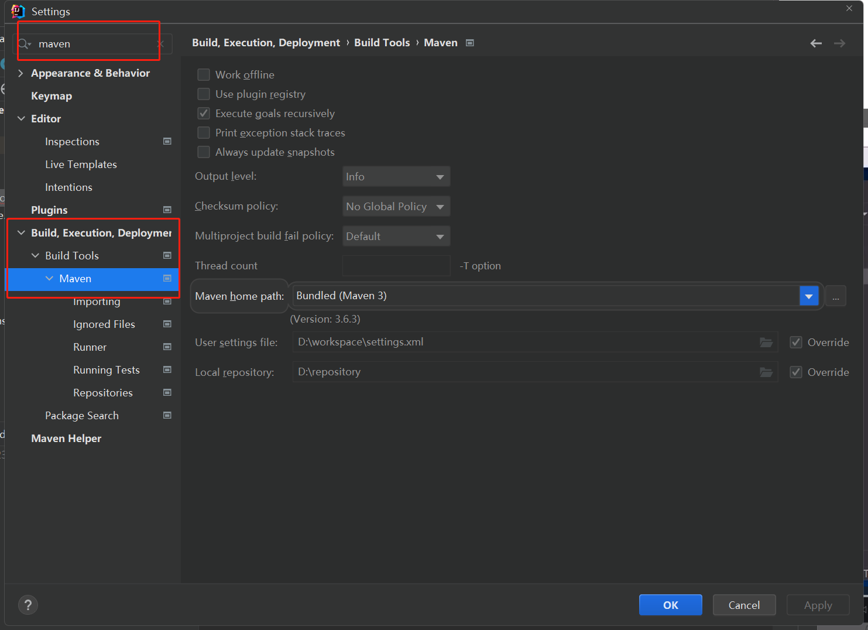The width and height of the screenshot is (868, 630).
Task: Click project-level icon next to Maven breadcrumb
Action: [469, 43]
